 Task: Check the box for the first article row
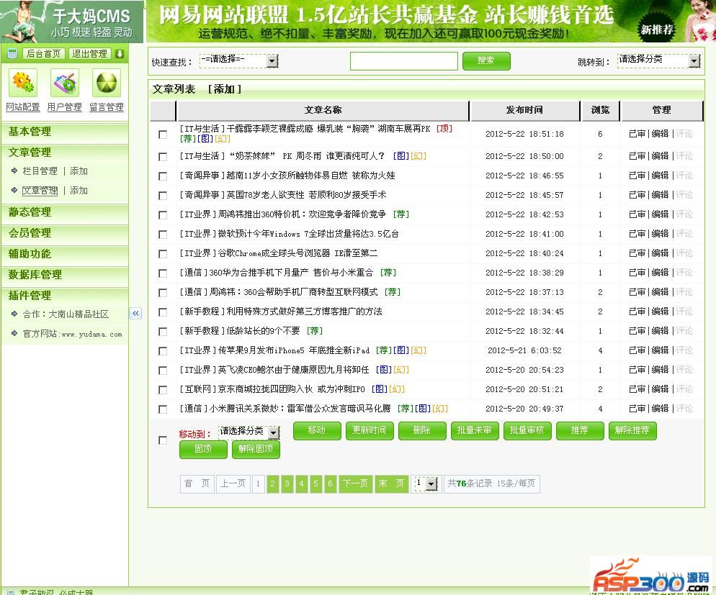click(163, 135)
